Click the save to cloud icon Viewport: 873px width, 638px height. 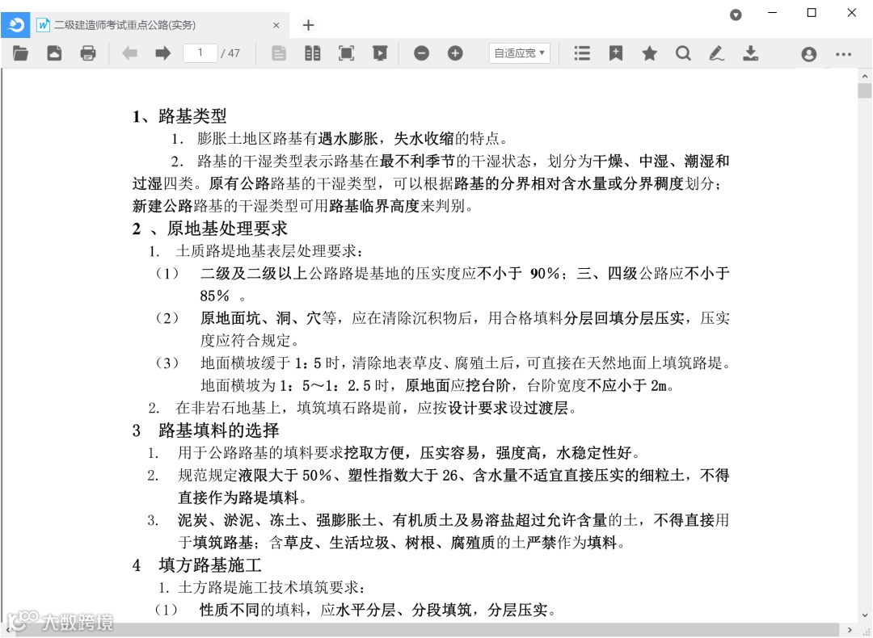(x=54, y=53)
